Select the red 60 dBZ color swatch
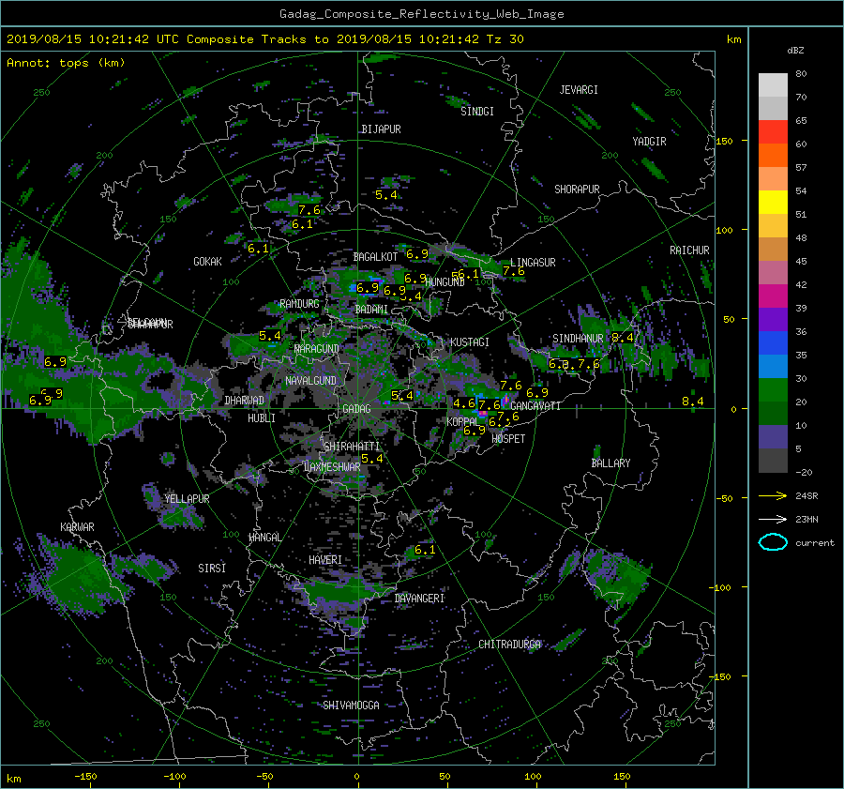 [x=773, y=131]
